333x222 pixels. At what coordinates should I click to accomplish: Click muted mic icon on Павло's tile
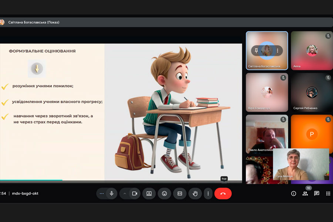283,120
